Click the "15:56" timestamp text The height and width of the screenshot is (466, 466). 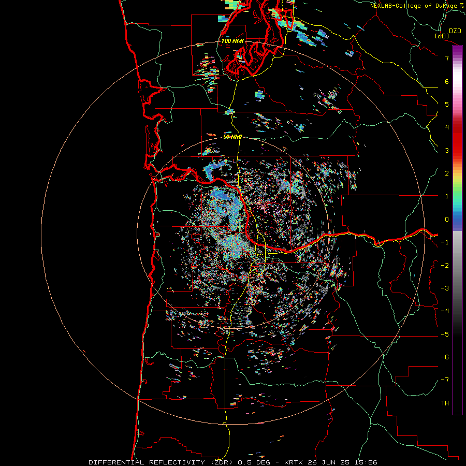pyautogui.click(x=367, y=462)
